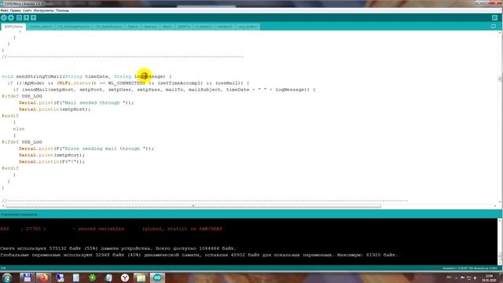The width and height of the screenshot is (503, 283).
Task: Click the editor vertical scrollbar thumb
Action: [x=500, y=79]
